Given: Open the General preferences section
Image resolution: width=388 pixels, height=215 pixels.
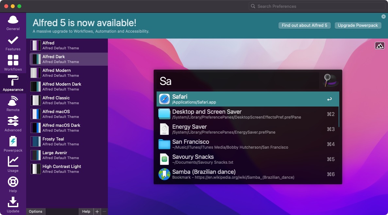Looking at the screenshot, I should (13, 23).
